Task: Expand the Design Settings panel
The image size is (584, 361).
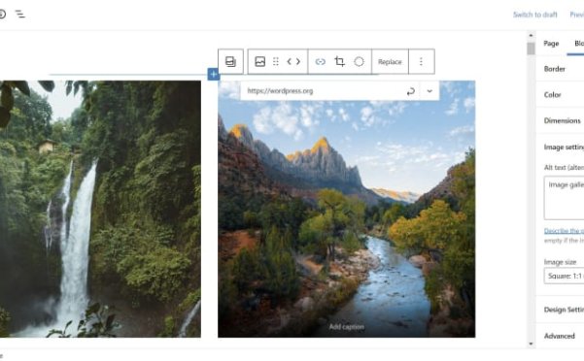Action: pos(560,310)
